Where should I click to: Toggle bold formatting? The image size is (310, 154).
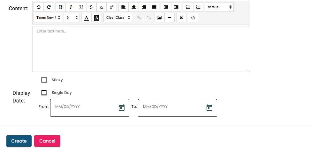(x=61, y=7)
